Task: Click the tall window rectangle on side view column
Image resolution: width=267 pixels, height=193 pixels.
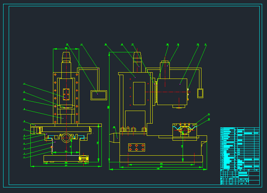Action: point(139,94)
